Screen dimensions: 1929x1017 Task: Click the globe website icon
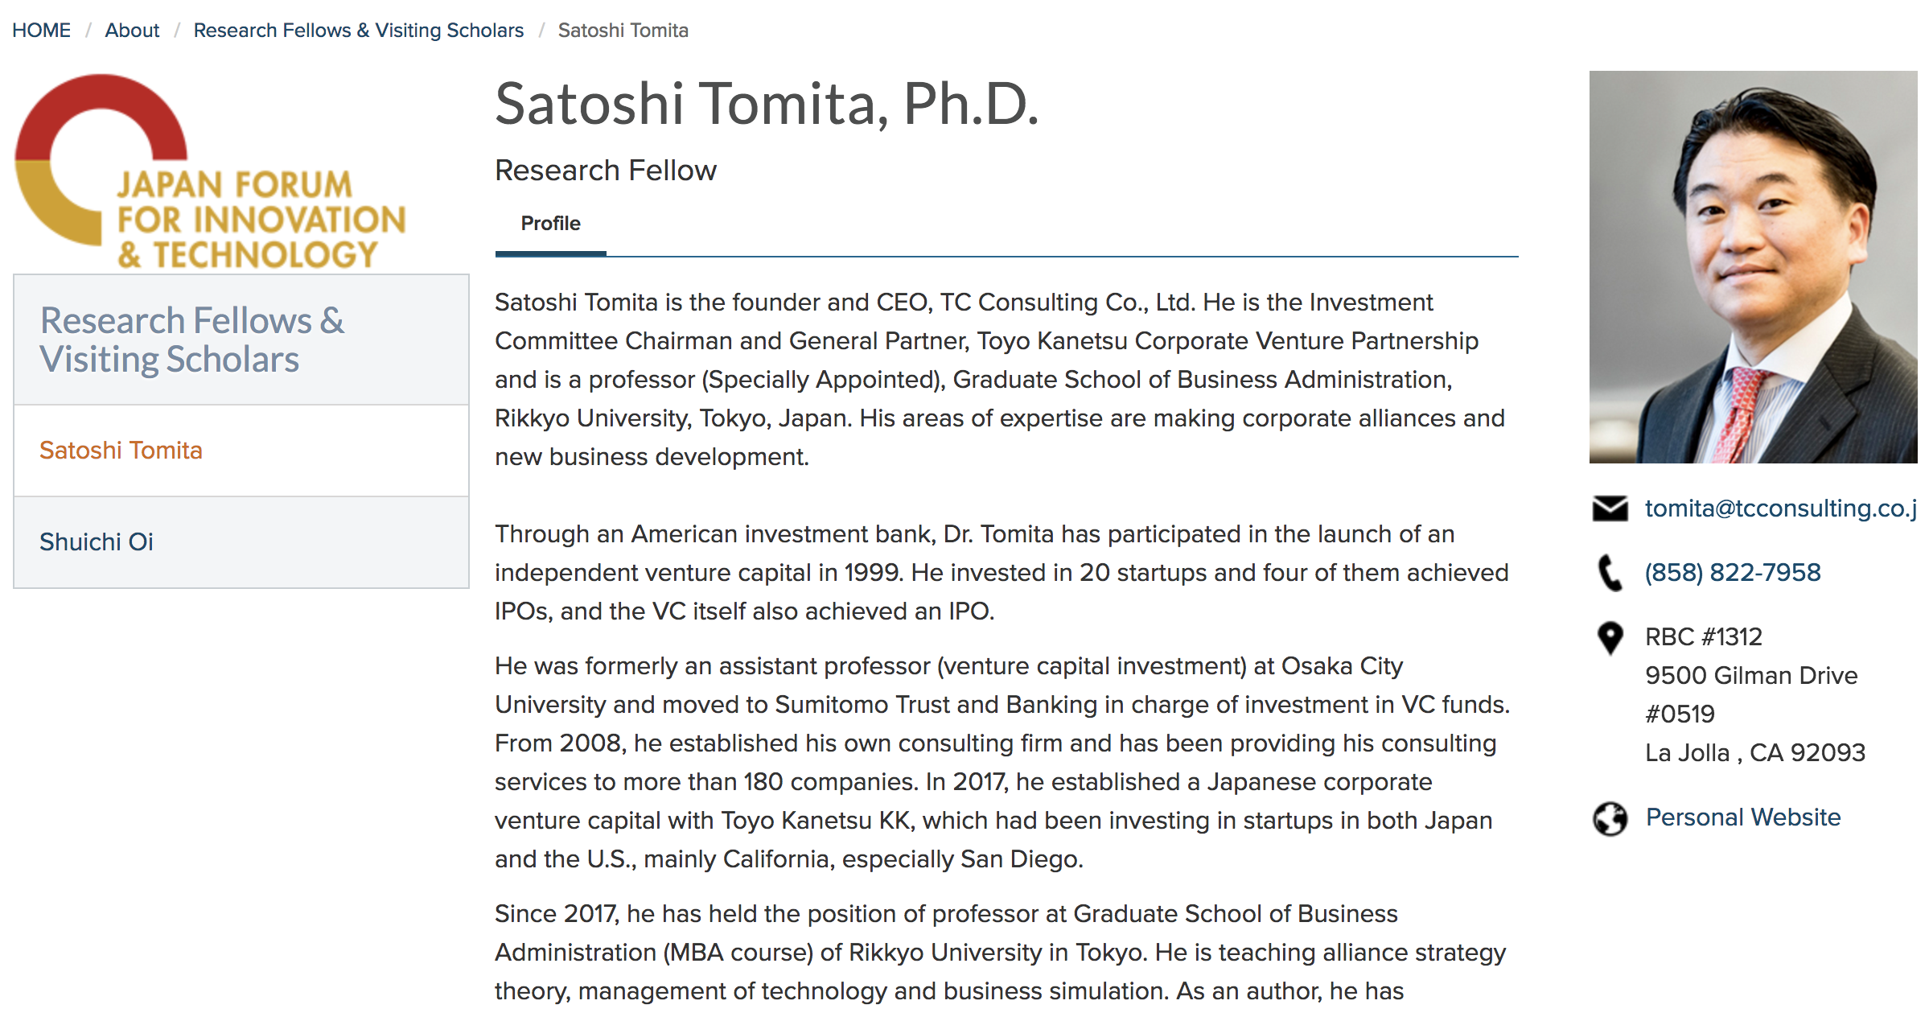point(1610,819)
